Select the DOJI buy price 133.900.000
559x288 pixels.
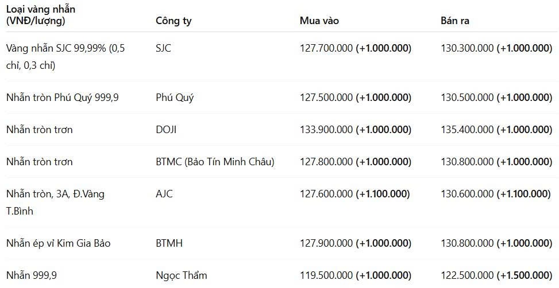click(x=326, y=130)
